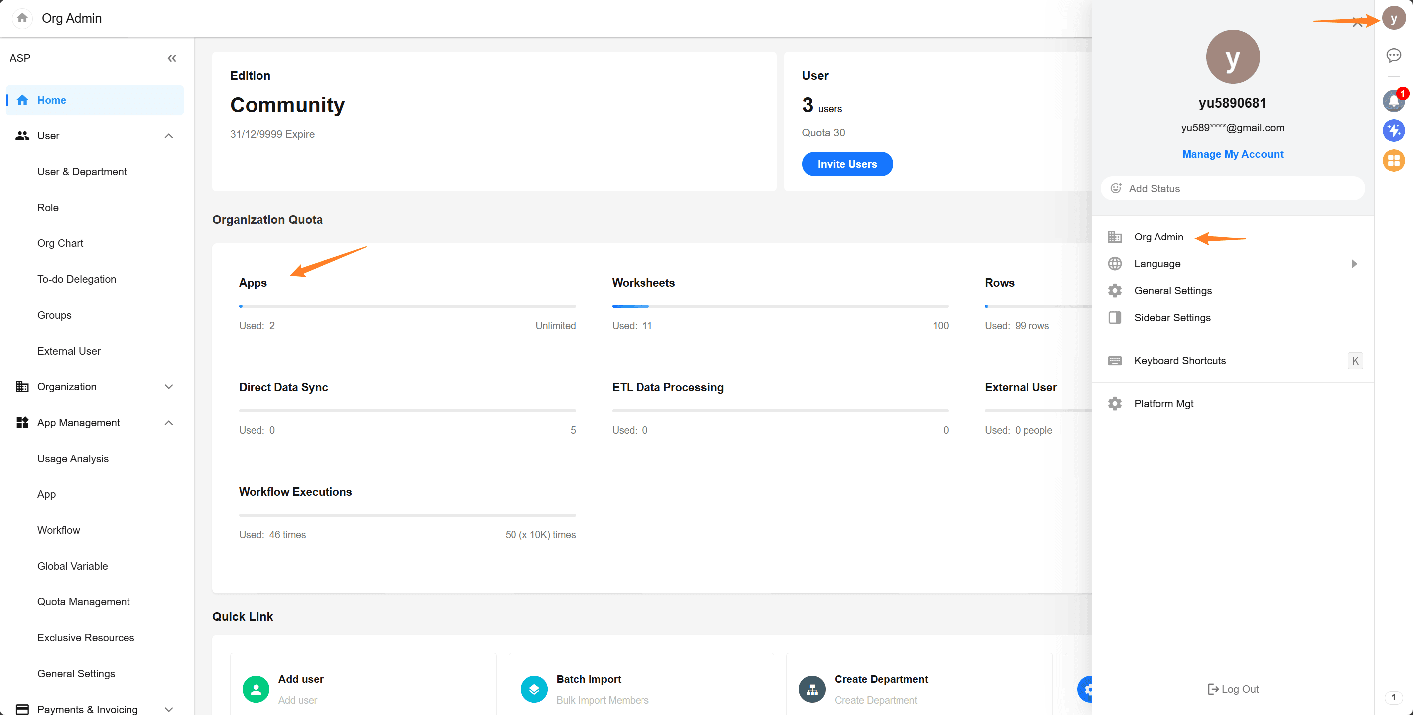Collapse the App Management section
The width and height of the screenshot is (1413, 715).
(169, 423)
